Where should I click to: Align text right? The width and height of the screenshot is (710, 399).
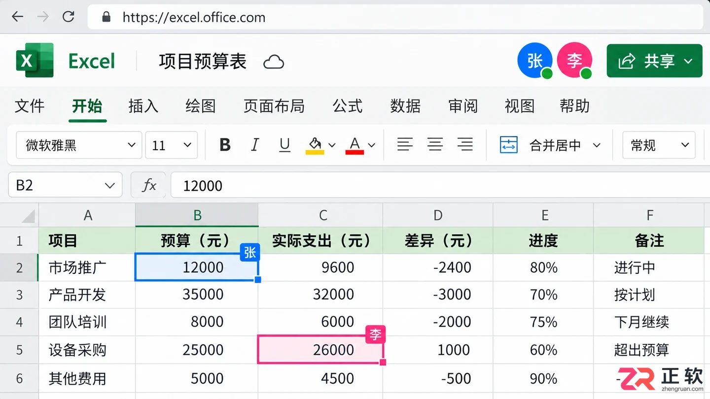coord(465,144)
